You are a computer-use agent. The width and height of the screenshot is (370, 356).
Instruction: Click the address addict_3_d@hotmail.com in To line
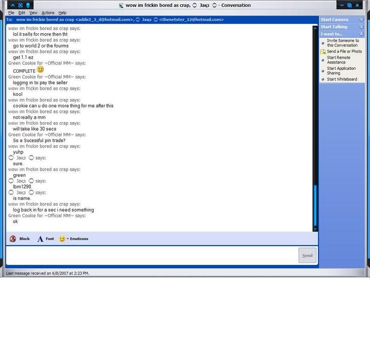(x=105, y=19)
